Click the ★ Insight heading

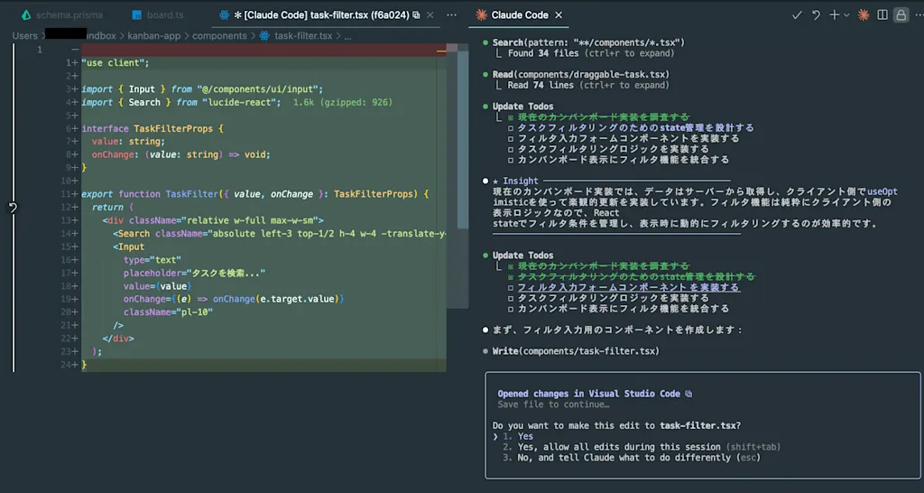coord(515,181)
